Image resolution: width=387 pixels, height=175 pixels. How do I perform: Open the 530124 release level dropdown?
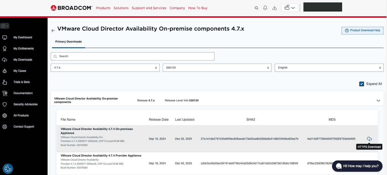coord(217,68)
